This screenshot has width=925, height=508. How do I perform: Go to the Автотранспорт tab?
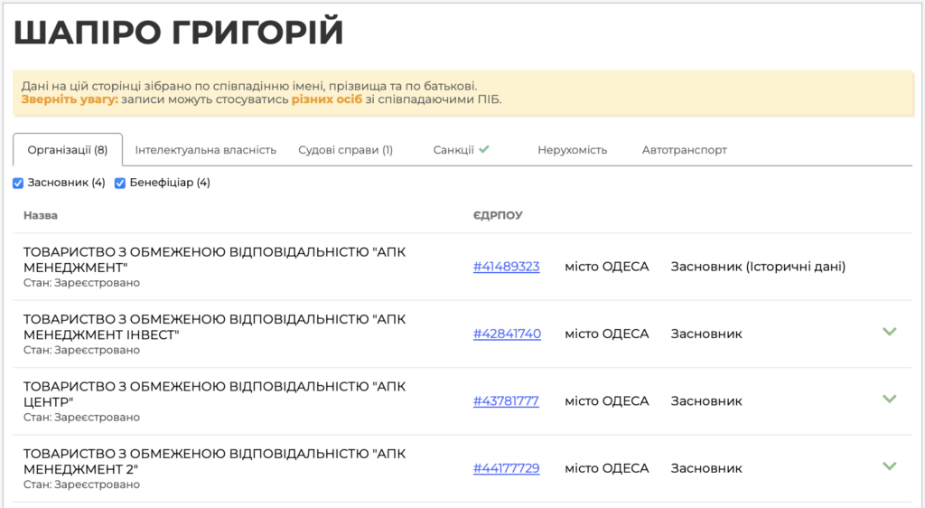pyautogui.click(x=684, y=150)
